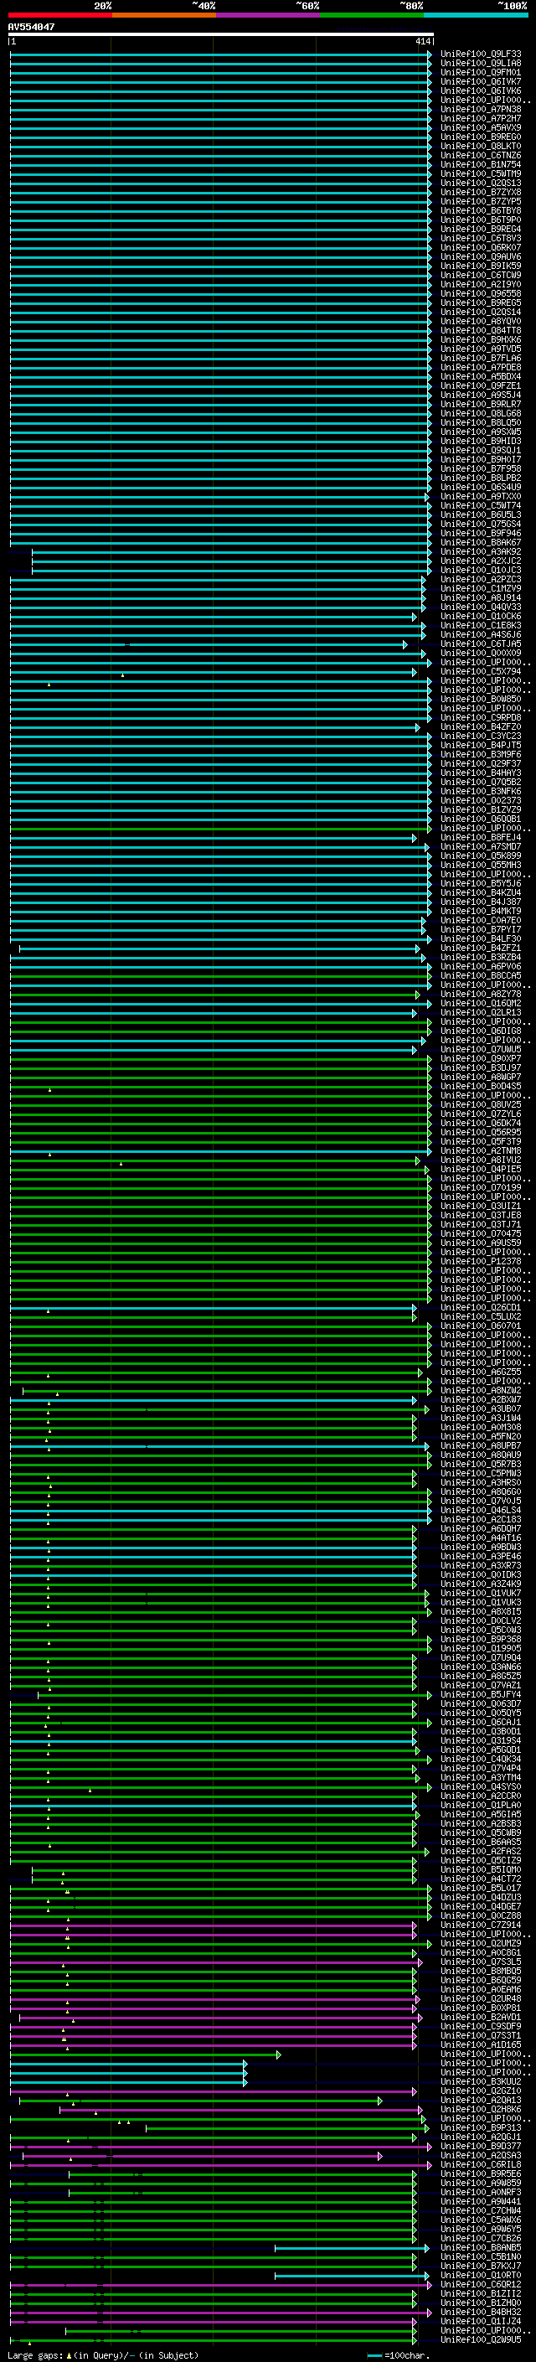Select hit label UniRef100_Q9AUV6

point(480,256)
